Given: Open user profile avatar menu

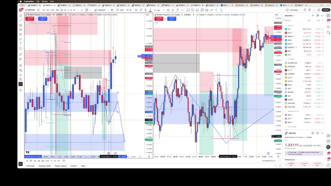Looking at the screenshot, I should point(20,10).
